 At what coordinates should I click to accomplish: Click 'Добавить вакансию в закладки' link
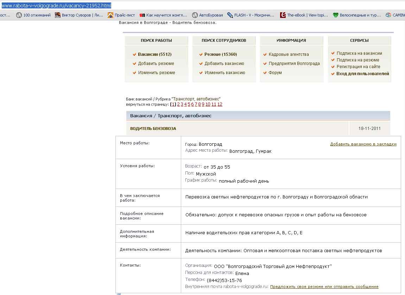(x=363, y=144)
